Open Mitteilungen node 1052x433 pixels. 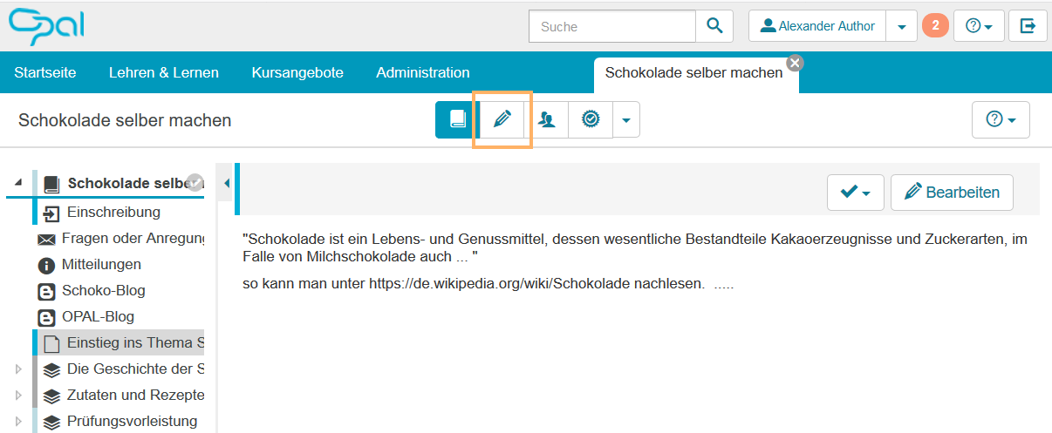click(101, 264)
